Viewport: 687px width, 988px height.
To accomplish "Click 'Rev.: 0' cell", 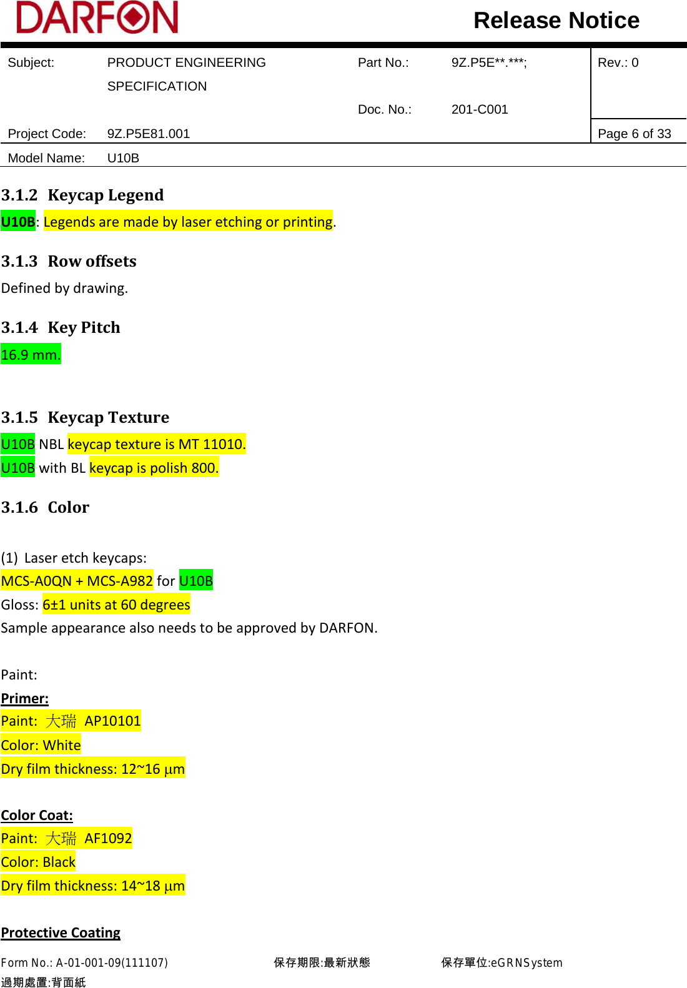I will pyautogui.click(x=618, y=62).
